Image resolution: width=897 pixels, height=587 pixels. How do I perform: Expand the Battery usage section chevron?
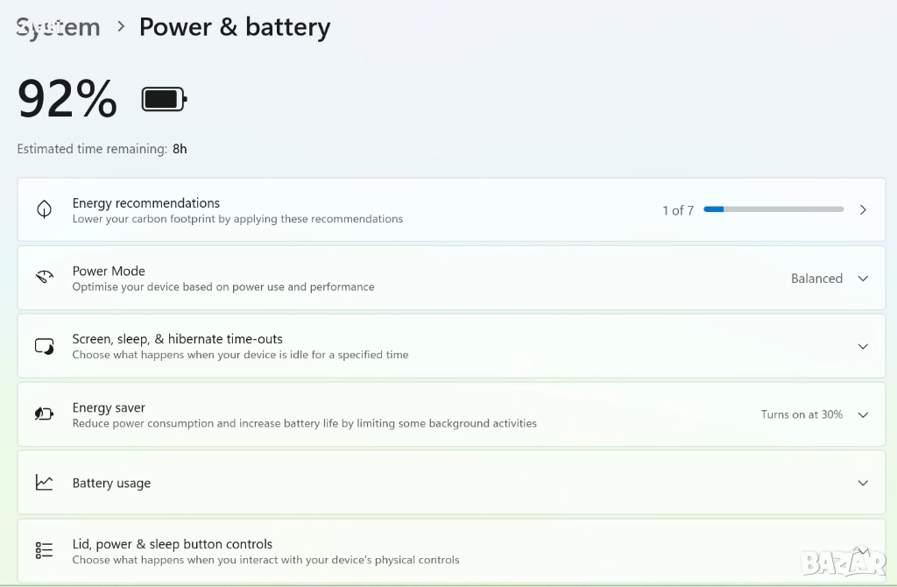point(863,483)
